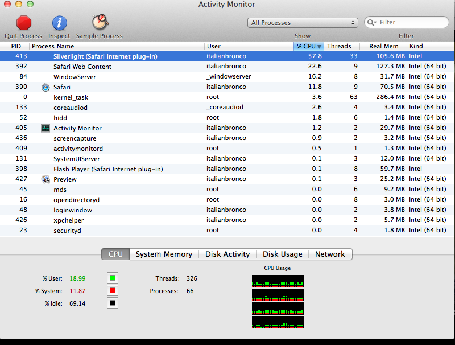Click the 69.14 % Idle value
Viewport: 455px width, 345px height.
point(77,303)
